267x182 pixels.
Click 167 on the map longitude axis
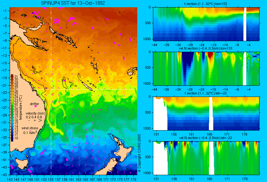tap(92, 179)
